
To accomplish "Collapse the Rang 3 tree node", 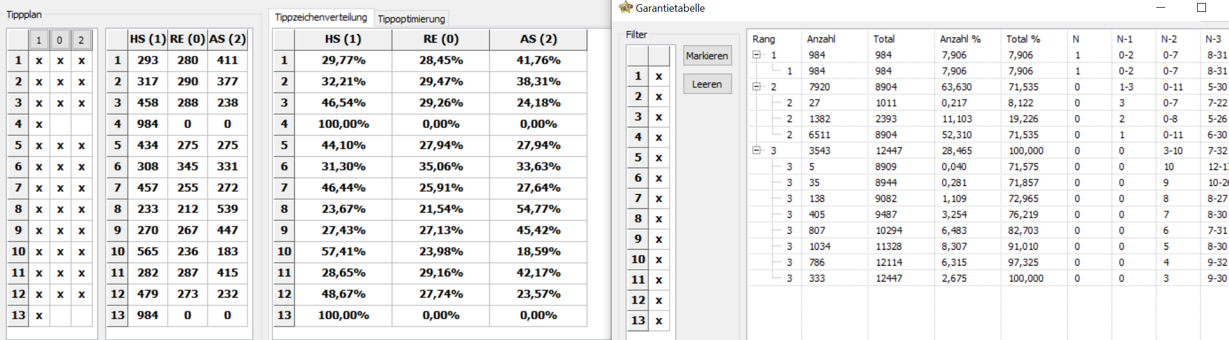I will [756, 151].
